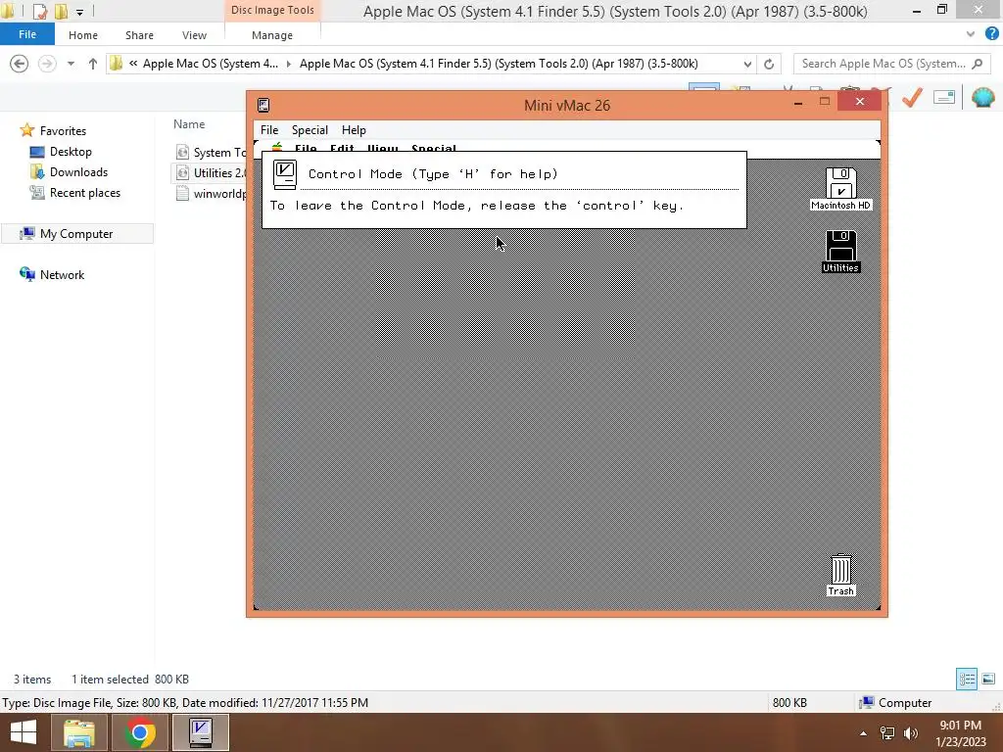Viewport: 1003px width, 752px height.
Task: Sort by the Name column header
Action: pyautogui.click(x=189, y=124)
